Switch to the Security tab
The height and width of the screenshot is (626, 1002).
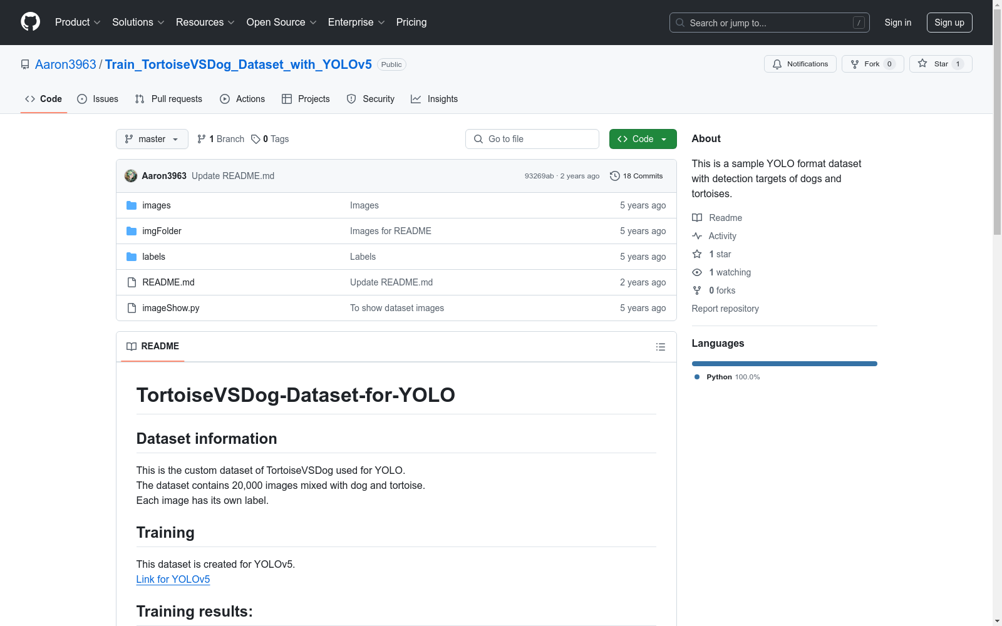tap(371, 99)
